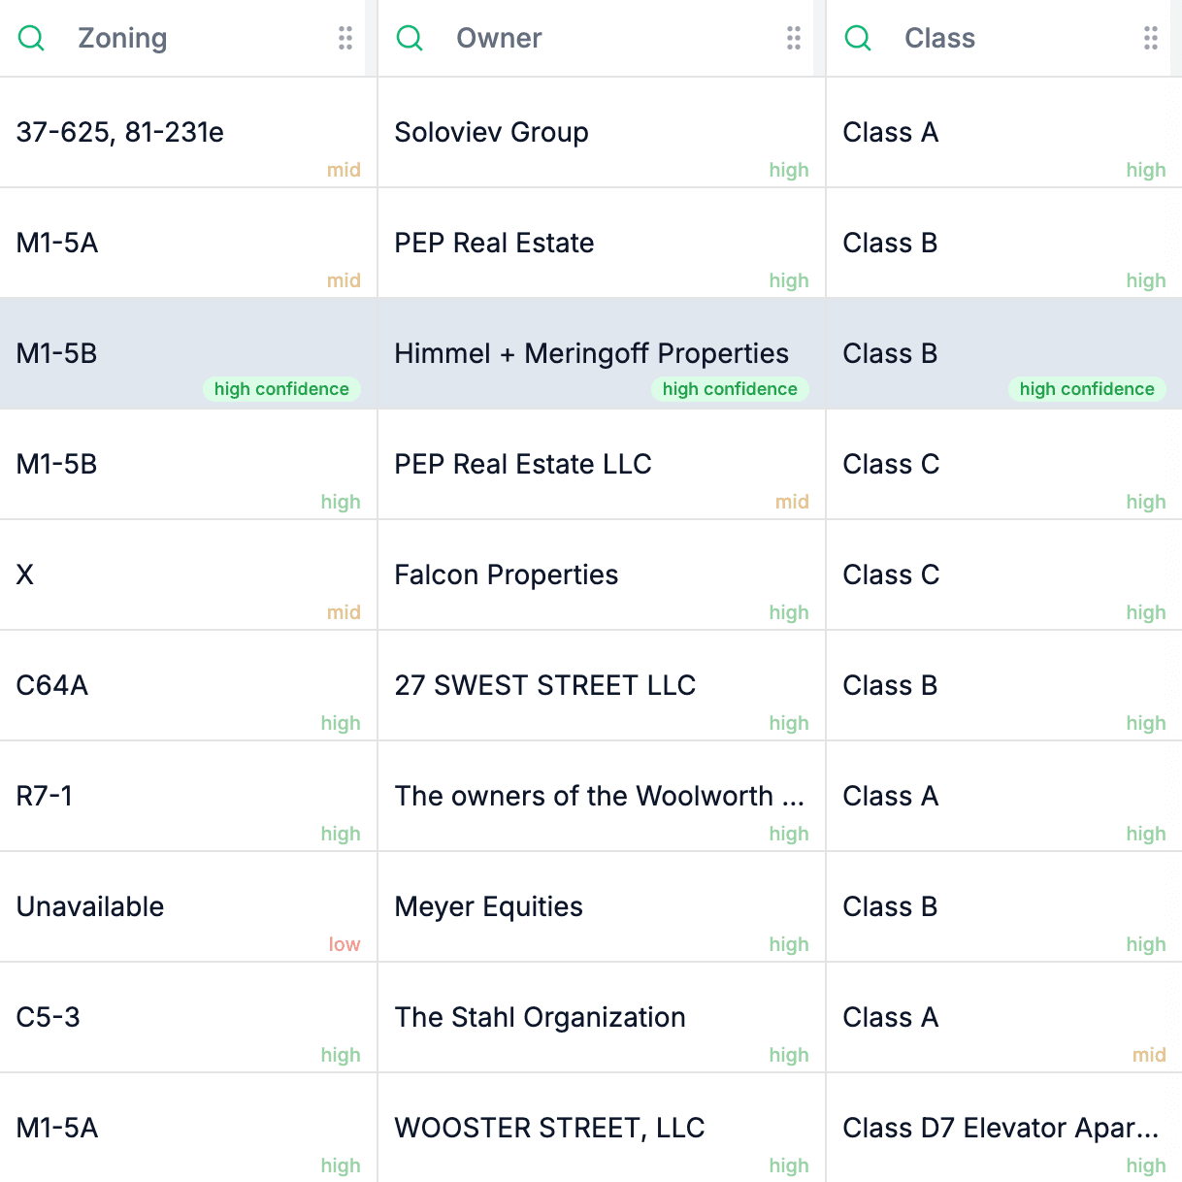Click the search icon in the Owner column
This screenshot has height=1182, width=1182.
(410, 38)
